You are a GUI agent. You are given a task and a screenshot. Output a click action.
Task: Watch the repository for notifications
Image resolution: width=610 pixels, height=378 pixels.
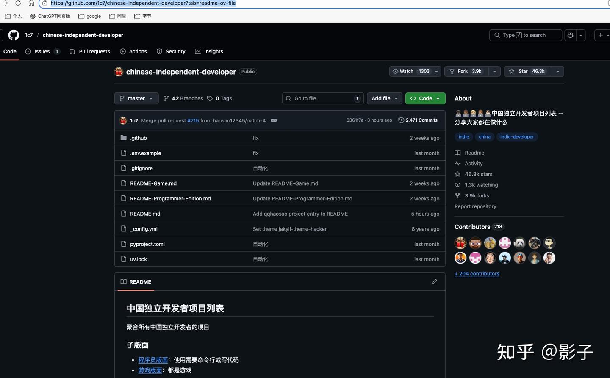point(410,72)
